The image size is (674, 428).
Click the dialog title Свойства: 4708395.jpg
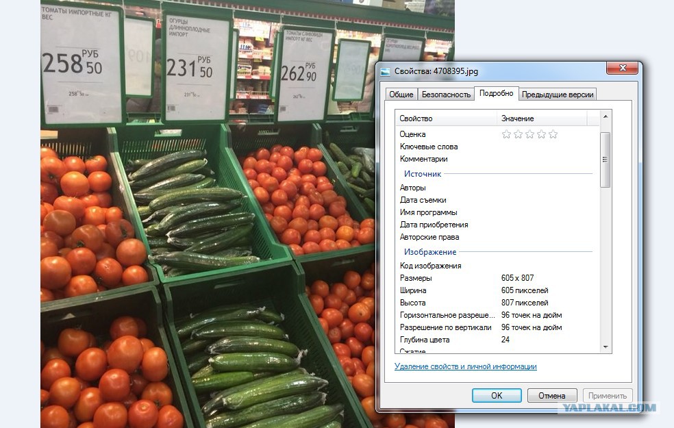pos(436,71)
